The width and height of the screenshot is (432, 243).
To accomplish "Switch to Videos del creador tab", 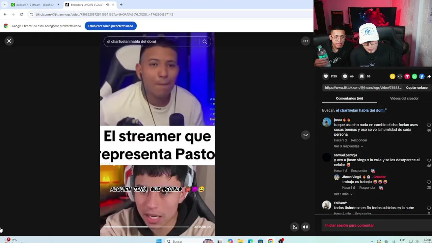I will click(x=404, y=99).
